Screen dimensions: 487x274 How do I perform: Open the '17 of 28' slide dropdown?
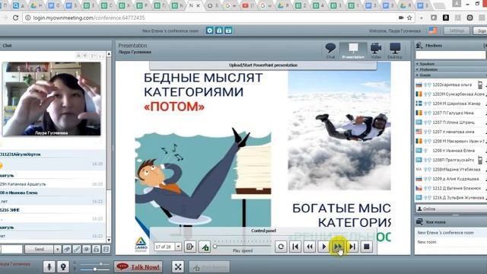(178, 247)
